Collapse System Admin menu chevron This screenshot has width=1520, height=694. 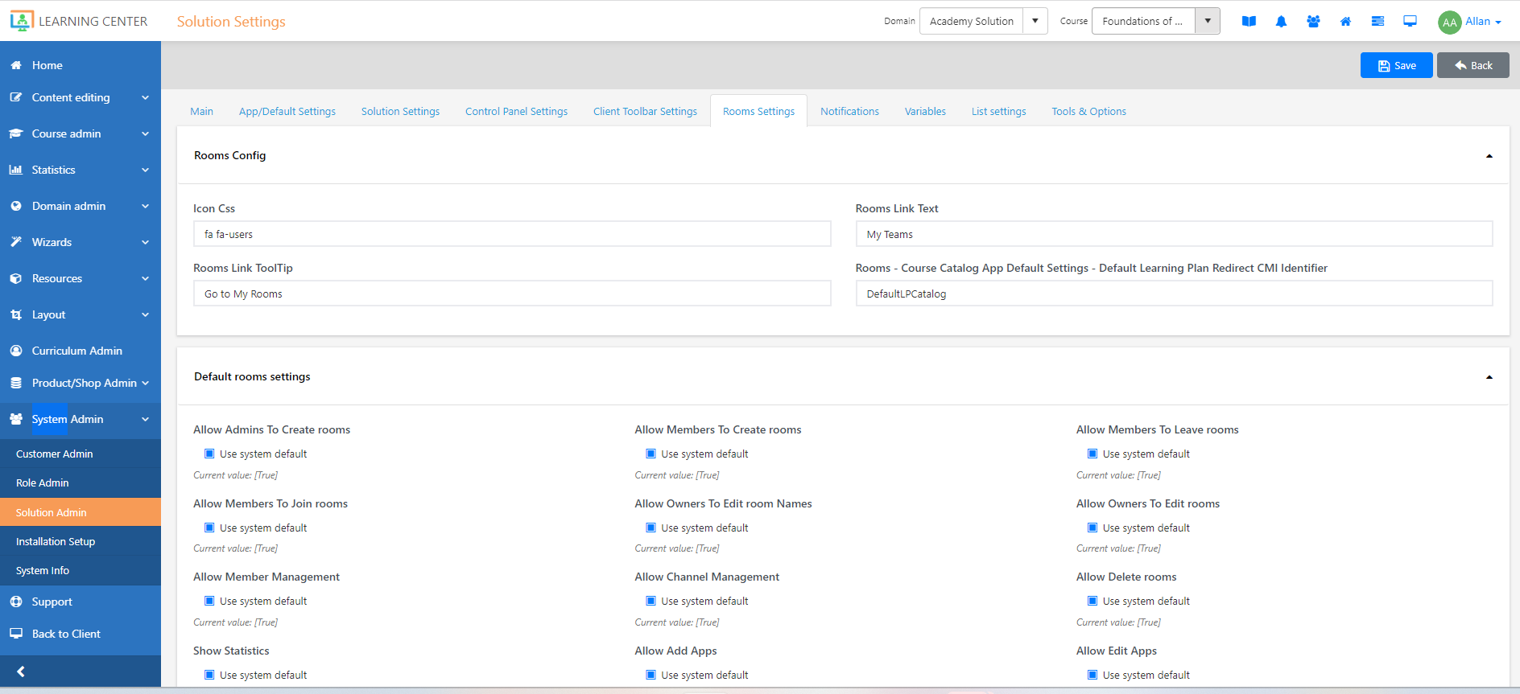146,419
